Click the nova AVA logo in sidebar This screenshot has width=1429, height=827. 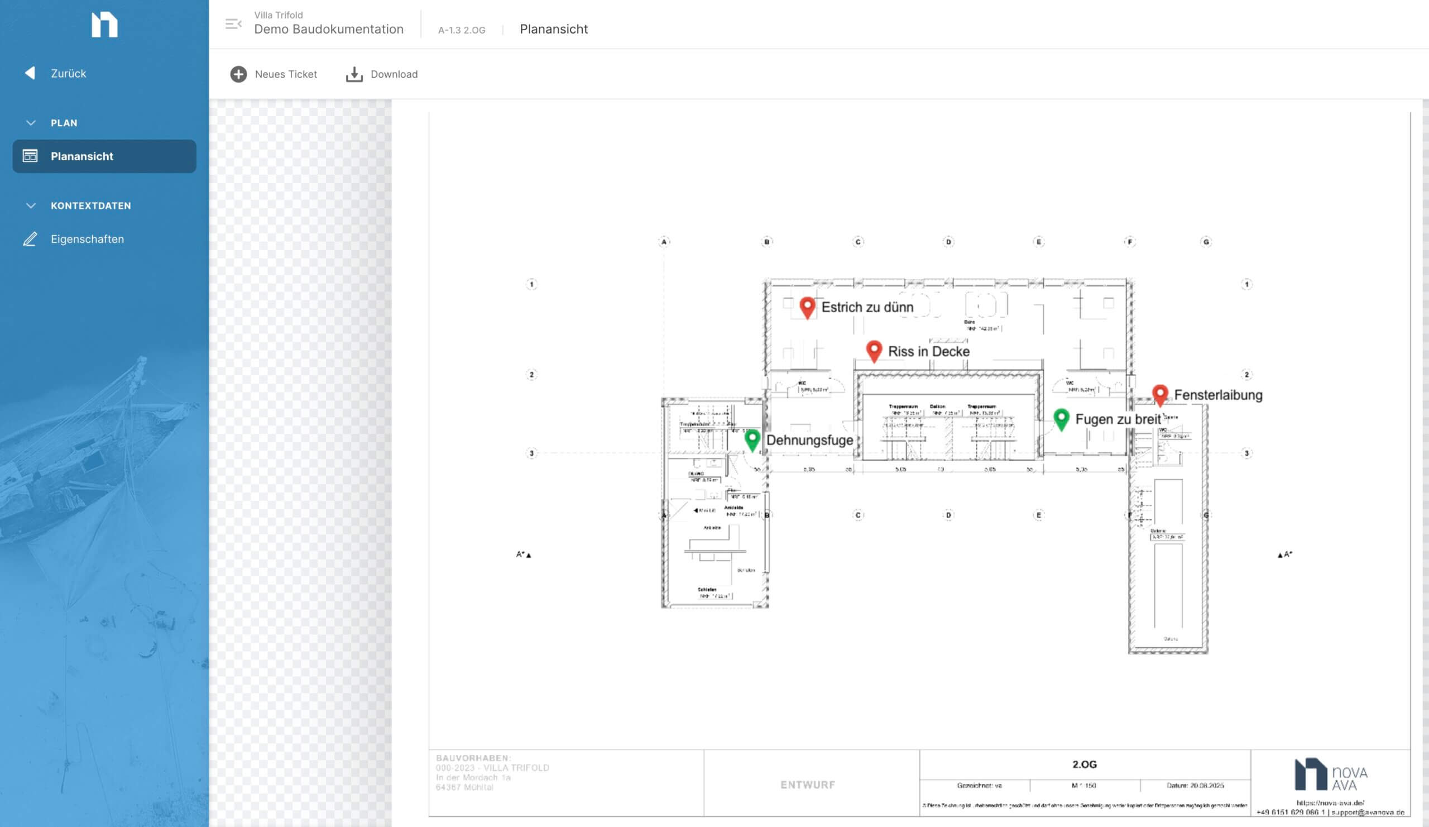click(x=104, y=25)
